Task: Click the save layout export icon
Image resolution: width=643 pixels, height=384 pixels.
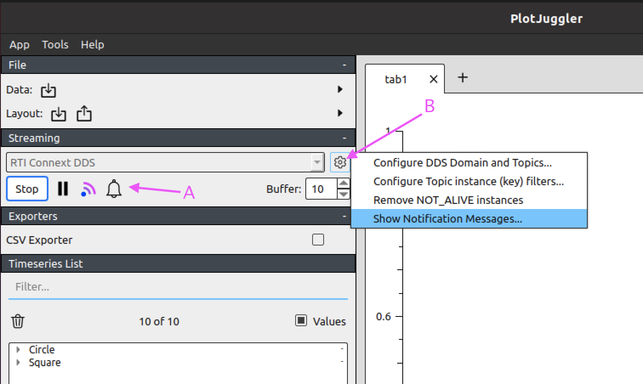Action: pyautogui.click(x=84, y=114)
